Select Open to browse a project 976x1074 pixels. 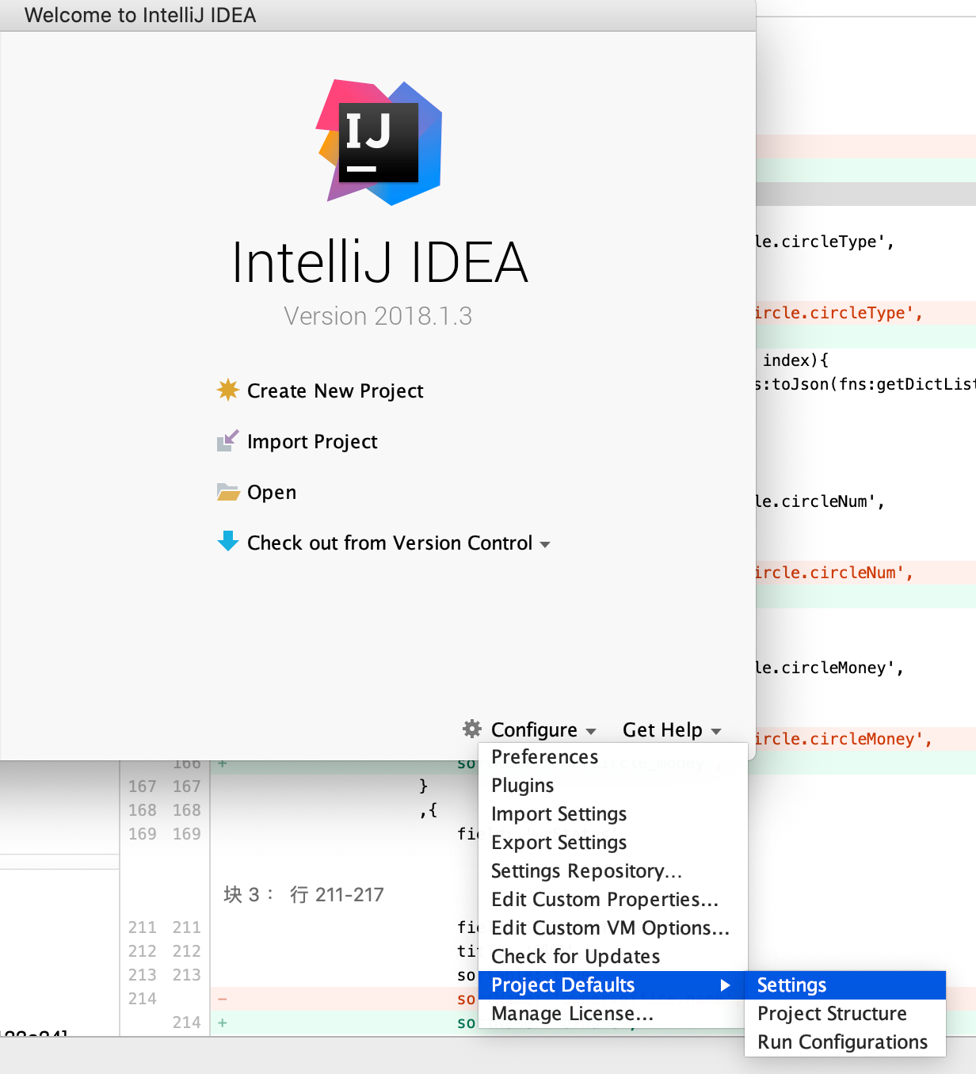tap(272, 492)
